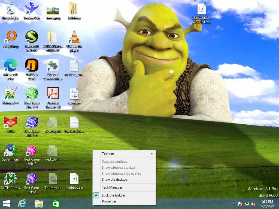Toggle Lock the taskbar option
Image resolution: width=279 pixels, height=209 pixels.
click(x=124, y=195)
